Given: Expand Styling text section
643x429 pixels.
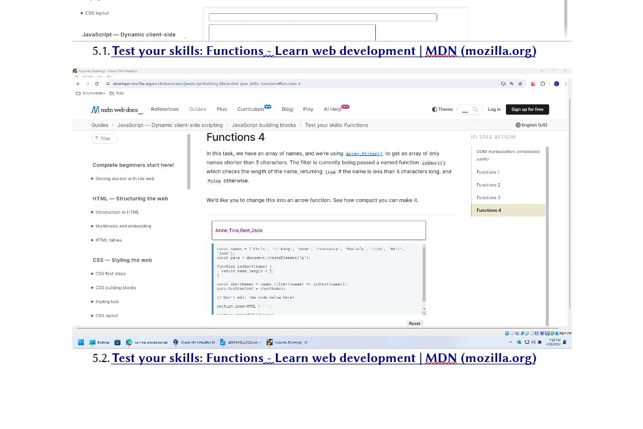Looking at the screenshot, I should [x=105, y=302].
